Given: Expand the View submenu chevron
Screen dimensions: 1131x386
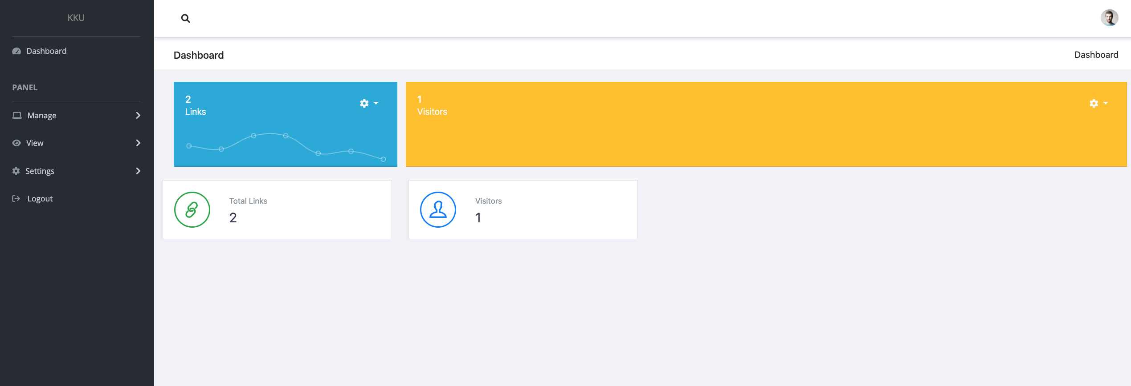Looking at the screenshot, I should [x=138, y=143].
